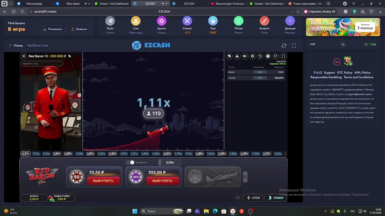Click the 9,02x history multiplier
This screenshot has width=385, height=216.
(x=167, y=154)
